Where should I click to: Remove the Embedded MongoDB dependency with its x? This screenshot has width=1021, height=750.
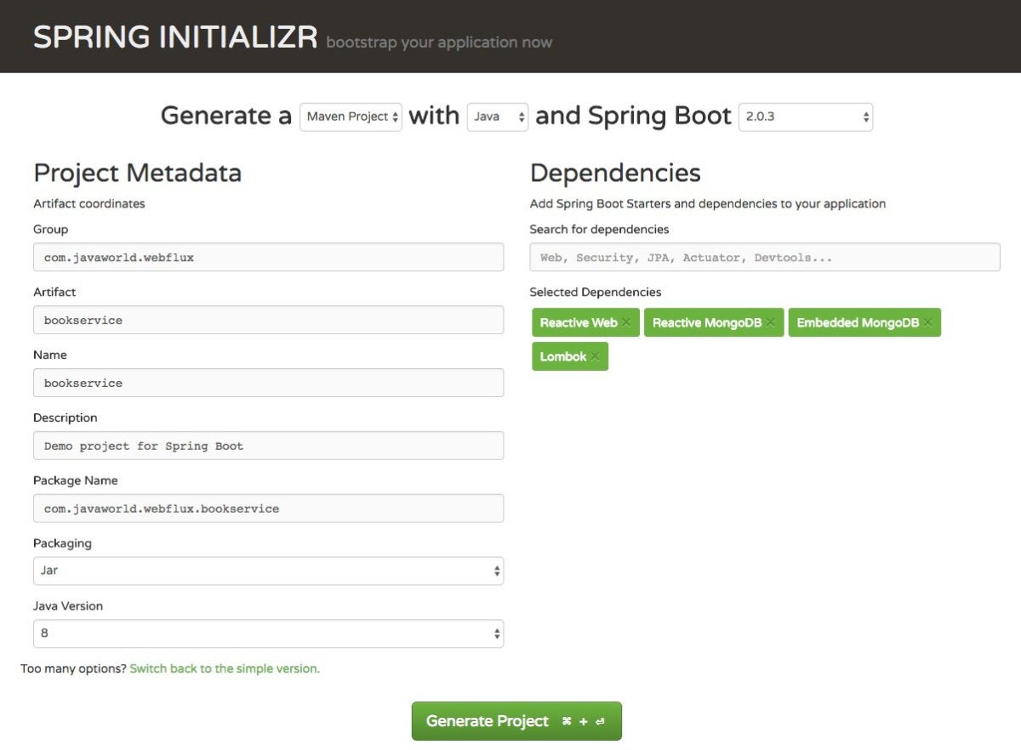(927, 322)
